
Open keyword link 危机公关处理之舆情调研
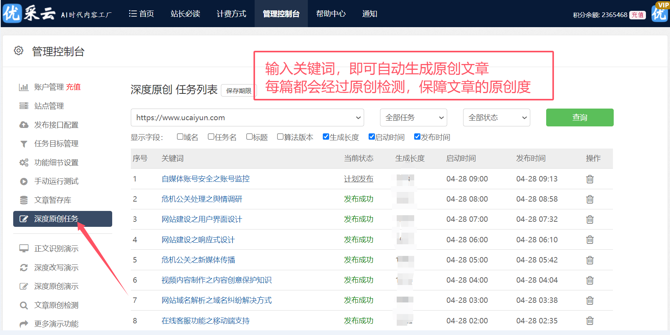[201, 199]
